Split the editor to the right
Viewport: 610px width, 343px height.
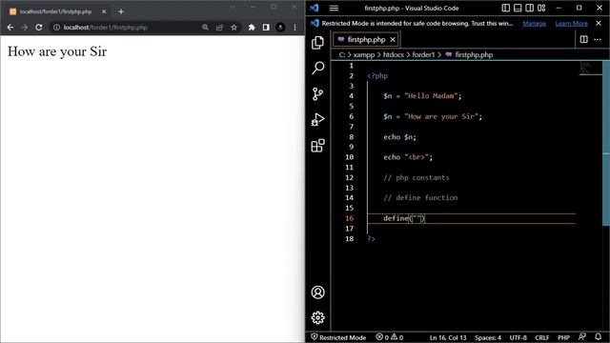[x=584, y=39]
